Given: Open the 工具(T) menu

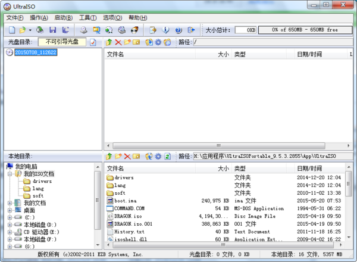Looking at the screenshot, I should tap(88, 18).
